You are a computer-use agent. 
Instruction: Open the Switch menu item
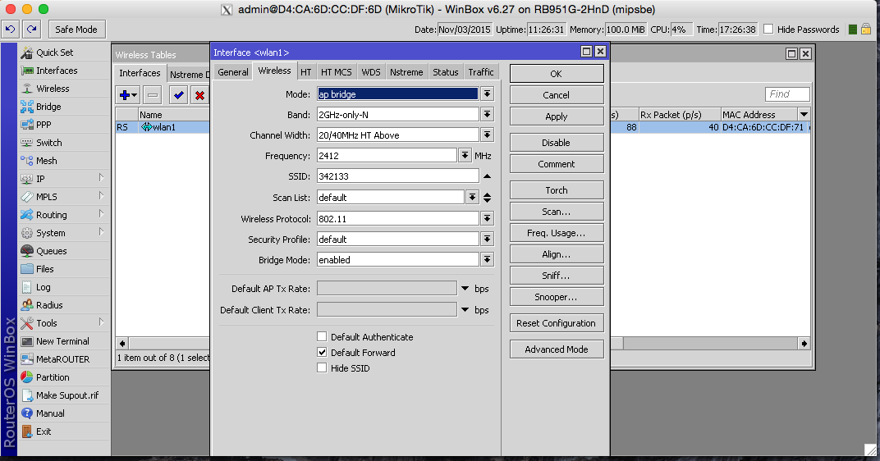coord(64,143)
